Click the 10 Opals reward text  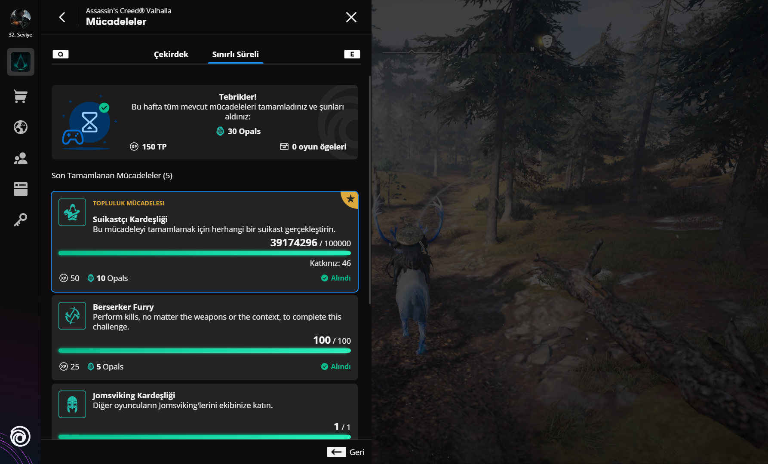(112, 278)
